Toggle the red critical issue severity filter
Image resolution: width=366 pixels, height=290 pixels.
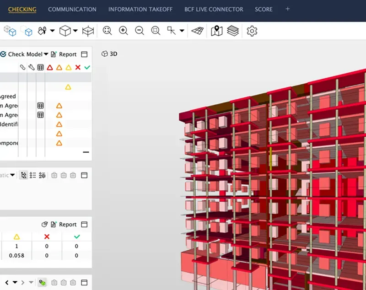click(x=49, y=67)
